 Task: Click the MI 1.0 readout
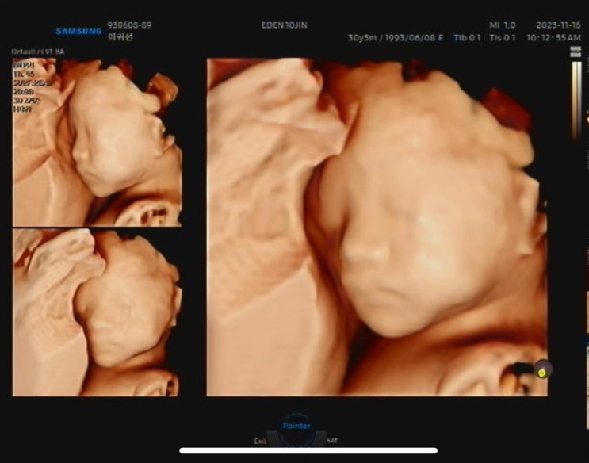(x=503, y=25)
